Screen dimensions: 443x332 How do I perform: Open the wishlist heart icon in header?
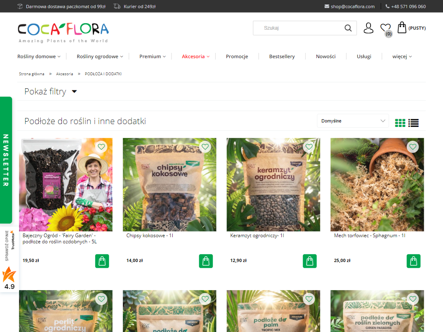pyautogui.click(x=385, y=28)
